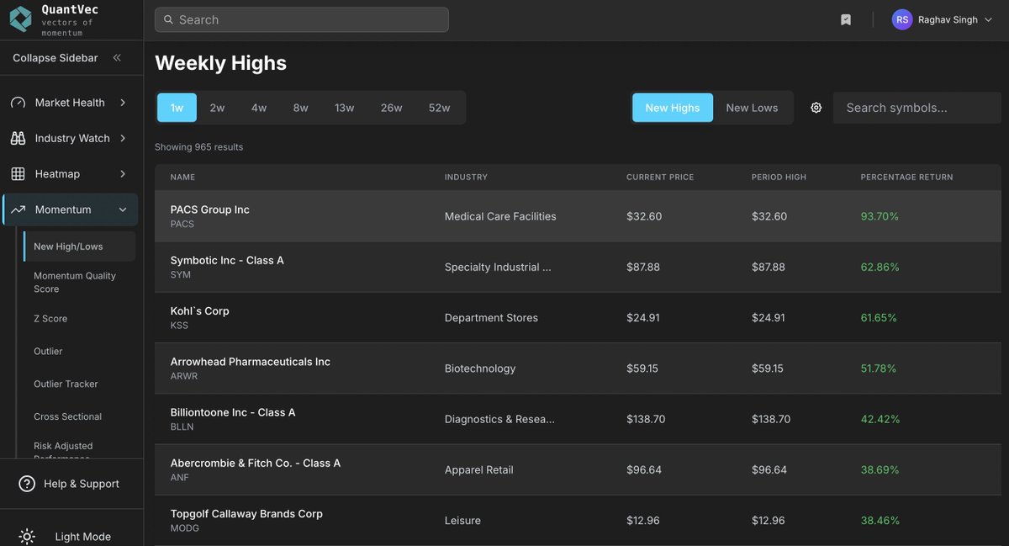
Task: Select the 13w period toggle
Action: pos(345,108)
